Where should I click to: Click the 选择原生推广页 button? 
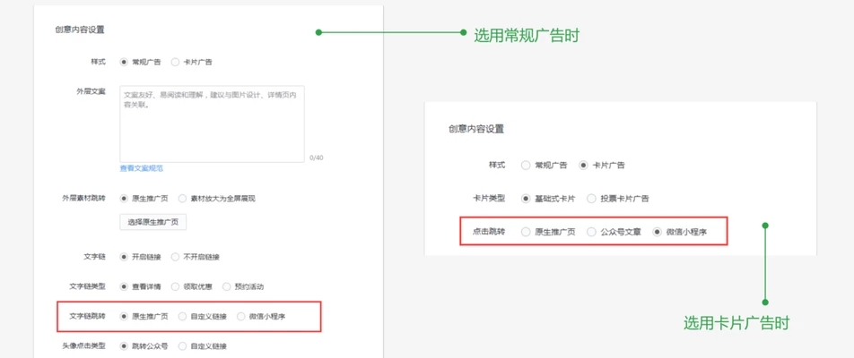click(154, 222)
